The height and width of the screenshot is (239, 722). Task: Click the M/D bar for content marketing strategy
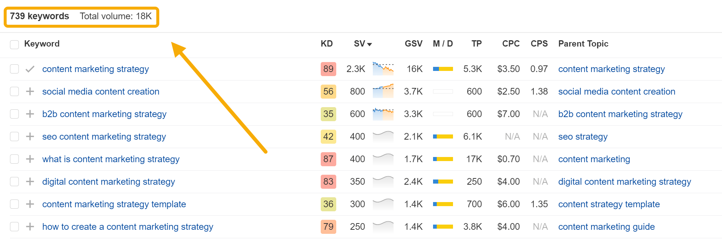(443, 69)
